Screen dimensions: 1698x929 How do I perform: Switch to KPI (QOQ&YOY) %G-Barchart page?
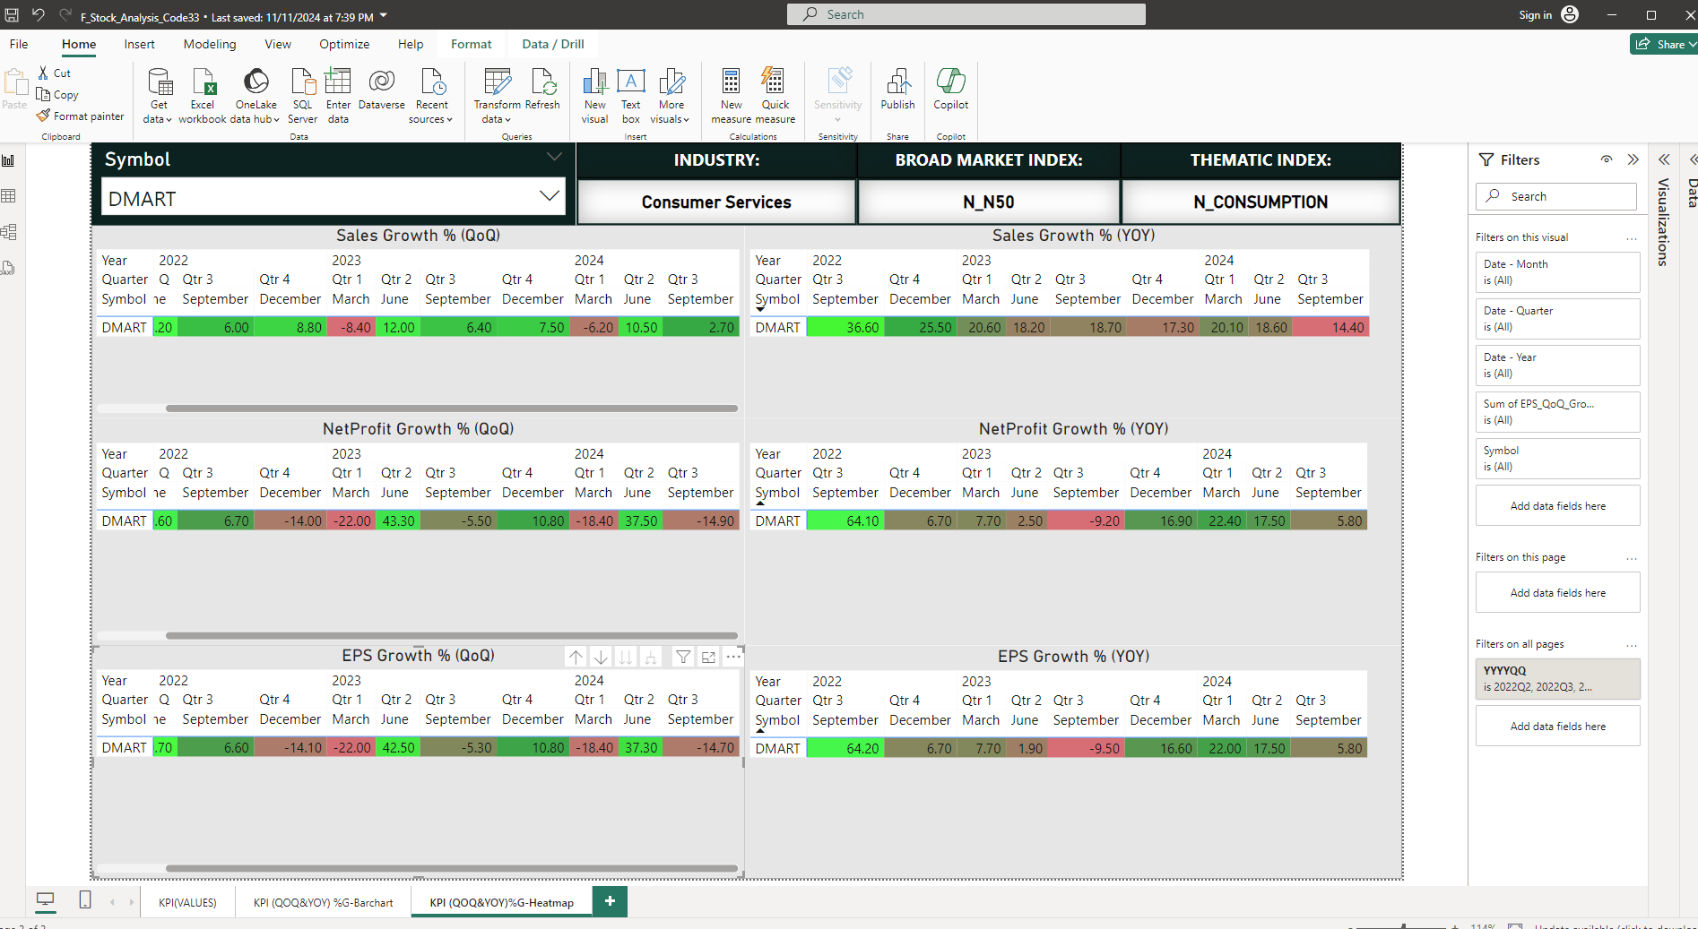point(324,902)
